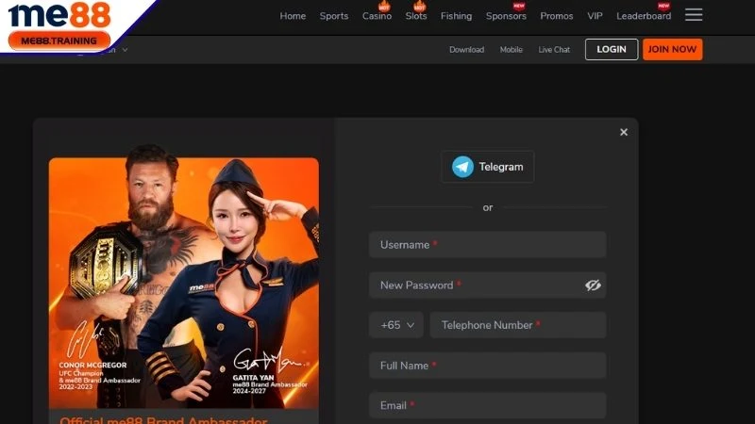755x424 pixels.
Task: Click the Telephone Number field
Action: coord(517,325)
